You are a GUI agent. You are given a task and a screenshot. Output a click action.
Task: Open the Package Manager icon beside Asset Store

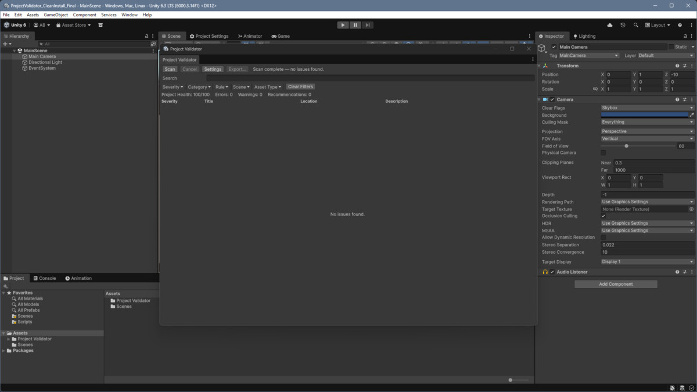point(100,25)
